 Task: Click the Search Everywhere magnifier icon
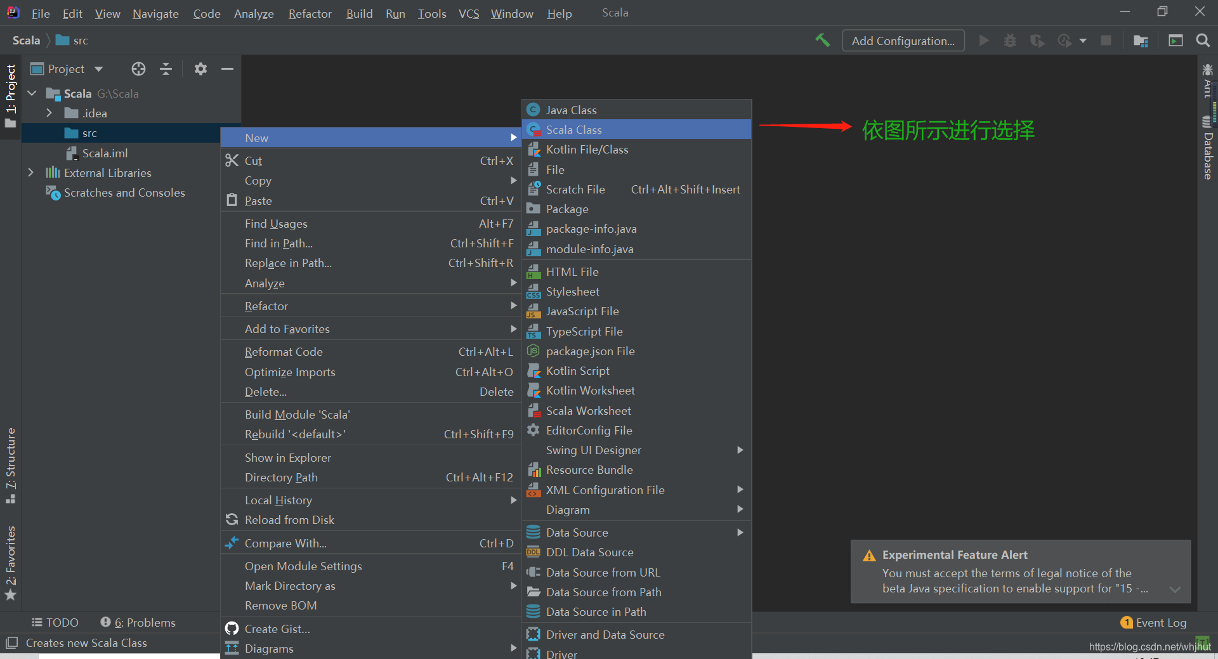[x=1202, y=41]
